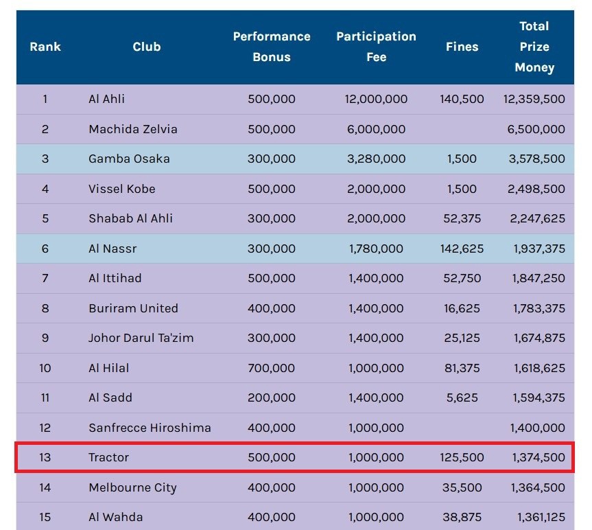Click Al Sadd's fines 5,625
Viewport: 592px width, 530px height.
click(x=462, y=397)
